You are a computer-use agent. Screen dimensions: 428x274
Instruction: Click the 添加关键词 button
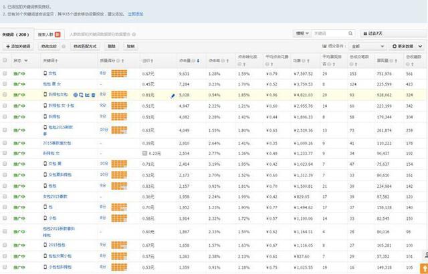coord(18,46)
